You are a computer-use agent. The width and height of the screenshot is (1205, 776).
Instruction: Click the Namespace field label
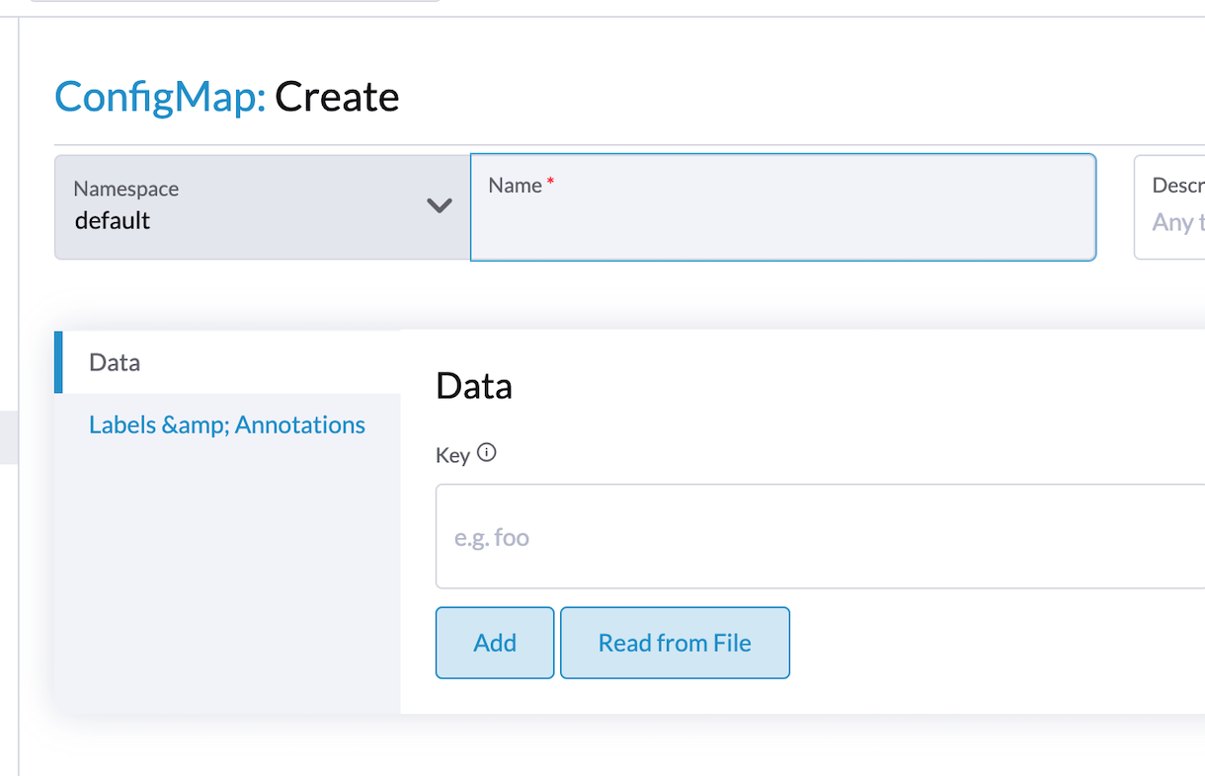coord(126,189)
